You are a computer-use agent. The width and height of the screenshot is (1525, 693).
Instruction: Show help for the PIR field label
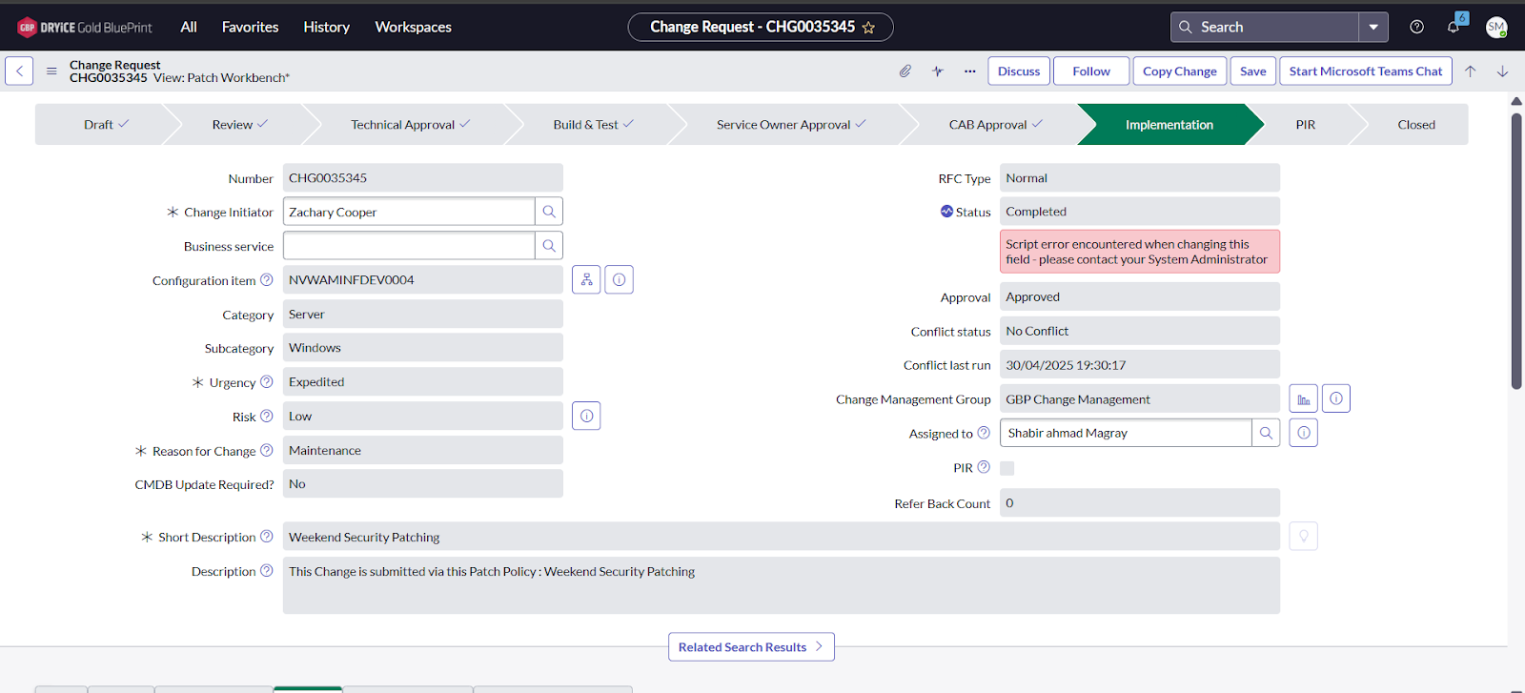click(x=984, y=467)
